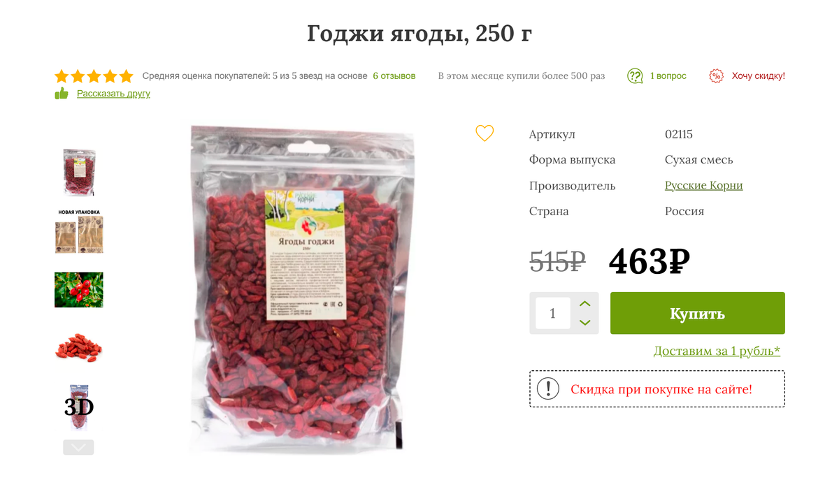Viewport: 839px width, 487px height.
Task: Expand more thumbnails with down chevron
Action: click(x=78, y=447)
